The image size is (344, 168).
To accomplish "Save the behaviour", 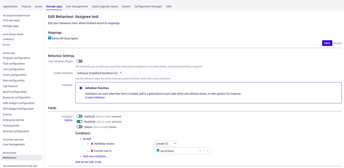I will 327,43.
